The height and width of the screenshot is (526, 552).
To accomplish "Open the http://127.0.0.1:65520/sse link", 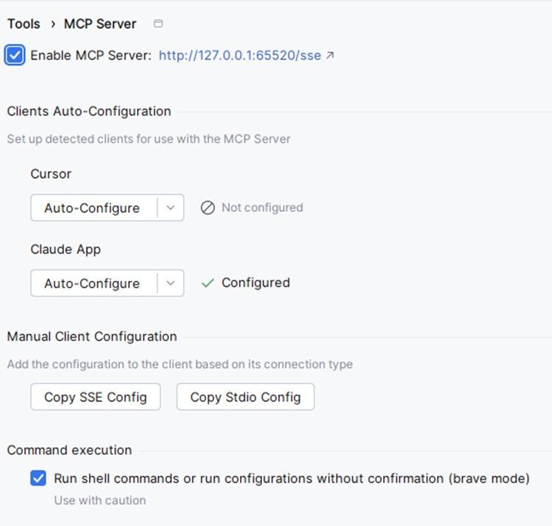I will [x=239, y=55].
